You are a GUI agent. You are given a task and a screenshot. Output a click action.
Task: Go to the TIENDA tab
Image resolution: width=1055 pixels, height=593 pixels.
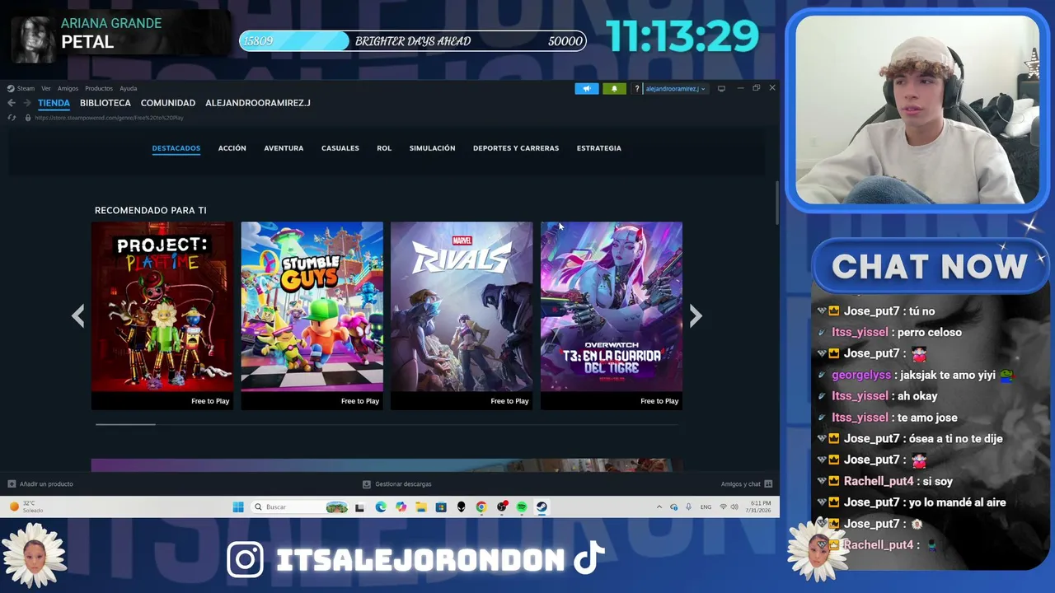[54, 103]
